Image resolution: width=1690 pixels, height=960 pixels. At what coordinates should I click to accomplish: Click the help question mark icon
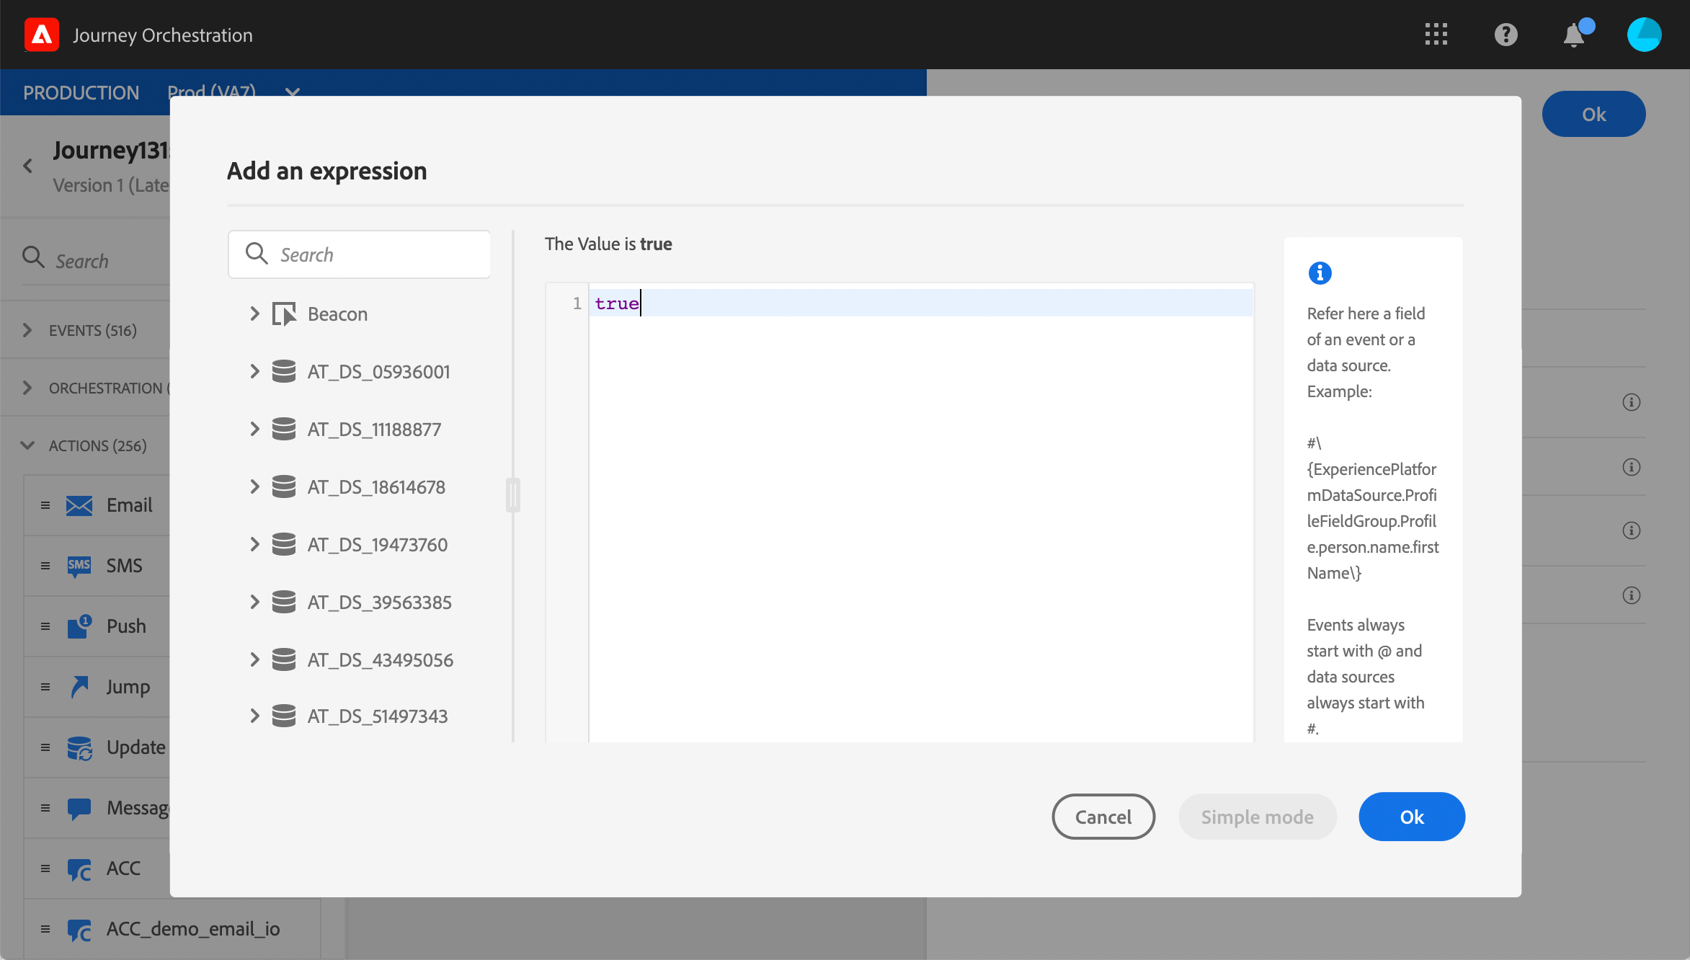click(1506, 35)
